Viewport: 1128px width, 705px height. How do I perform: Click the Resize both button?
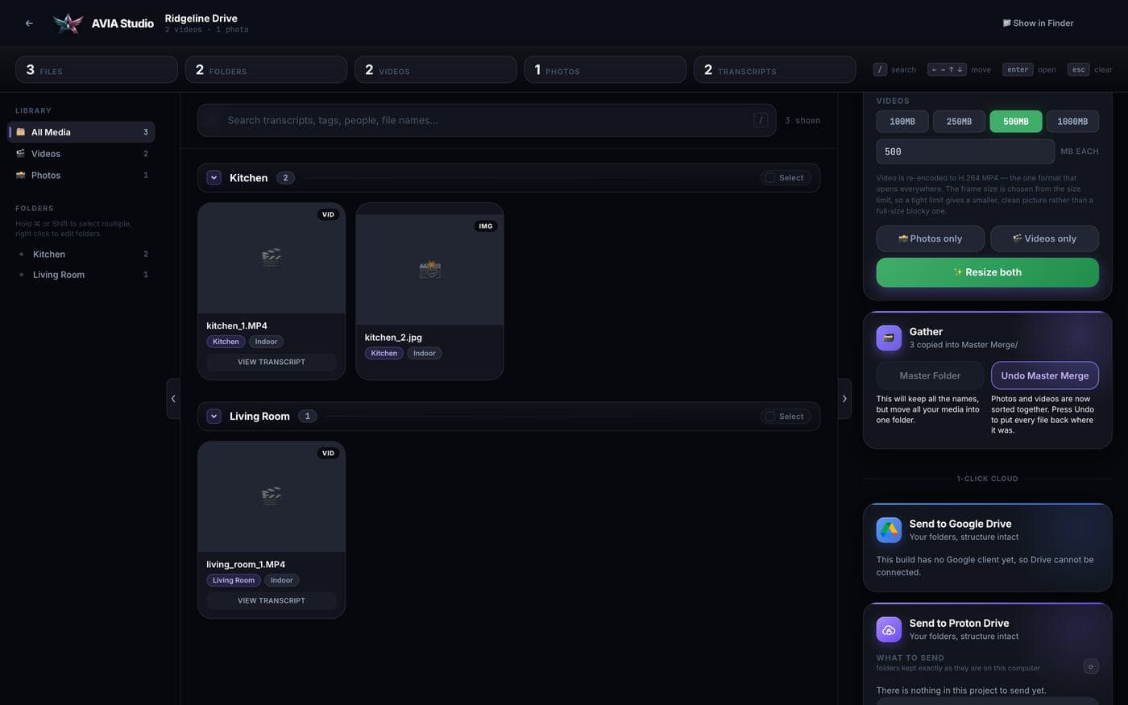pyautogui.click(x=988, y=272)
